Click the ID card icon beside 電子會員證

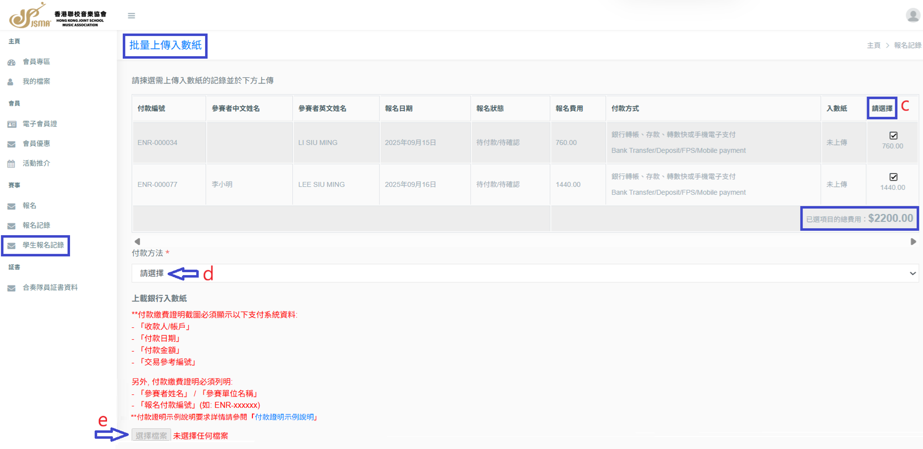(x=12, y=124)
